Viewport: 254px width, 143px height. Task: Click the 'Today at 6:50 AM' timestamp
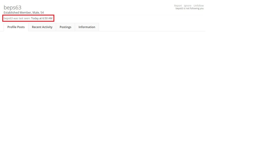[x=42, y=18]
